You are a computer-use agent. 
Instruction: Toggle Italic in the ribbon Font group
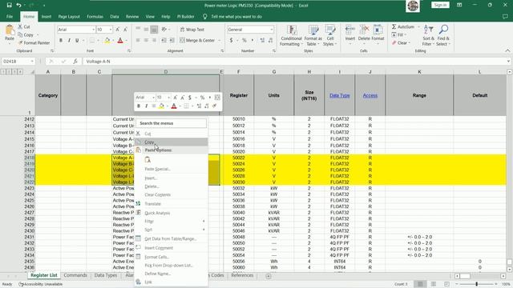click(x=69, y=41)
